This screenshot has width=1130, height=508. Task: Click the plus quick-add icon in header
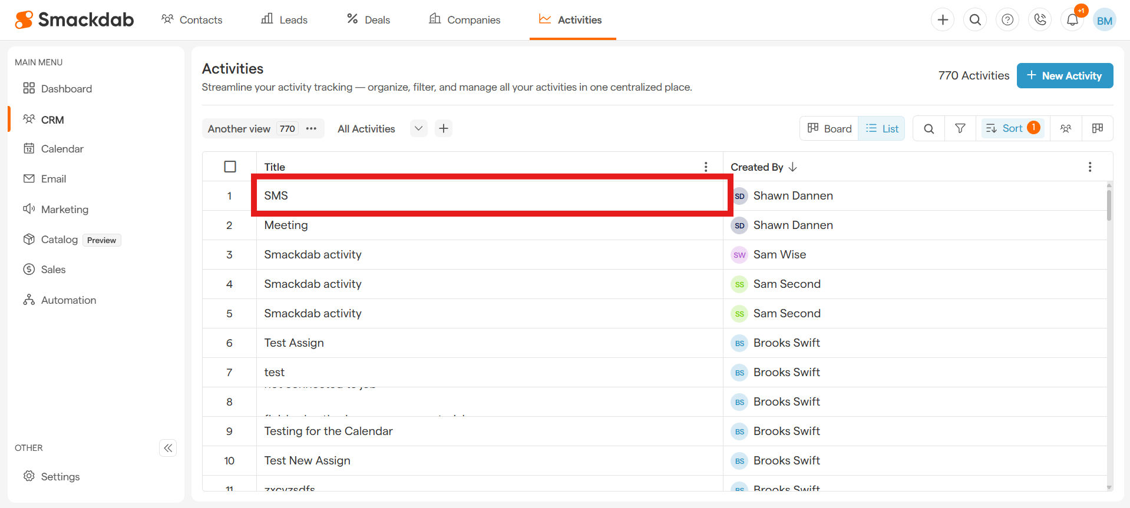[943, 20]
